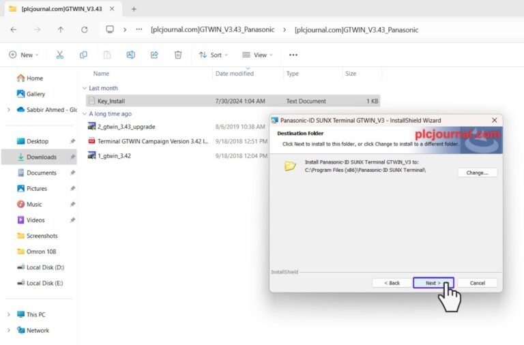Viewport: 524px width, 345px height.
Task: Click the Cut scissors icon
Action: pos(60,55)
